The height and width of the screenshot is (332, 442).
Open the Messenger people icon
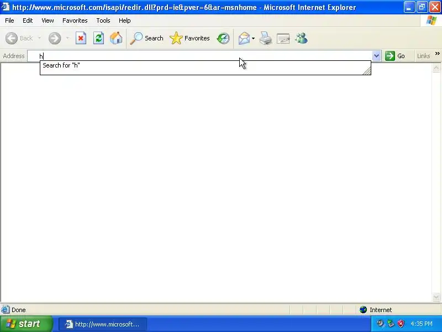(301, 38)
